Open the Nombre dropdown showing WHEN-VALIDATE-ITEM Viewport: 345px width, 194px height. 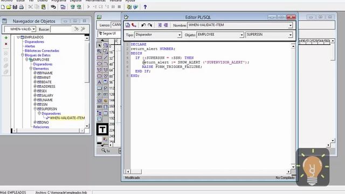(x=291, y=25)
